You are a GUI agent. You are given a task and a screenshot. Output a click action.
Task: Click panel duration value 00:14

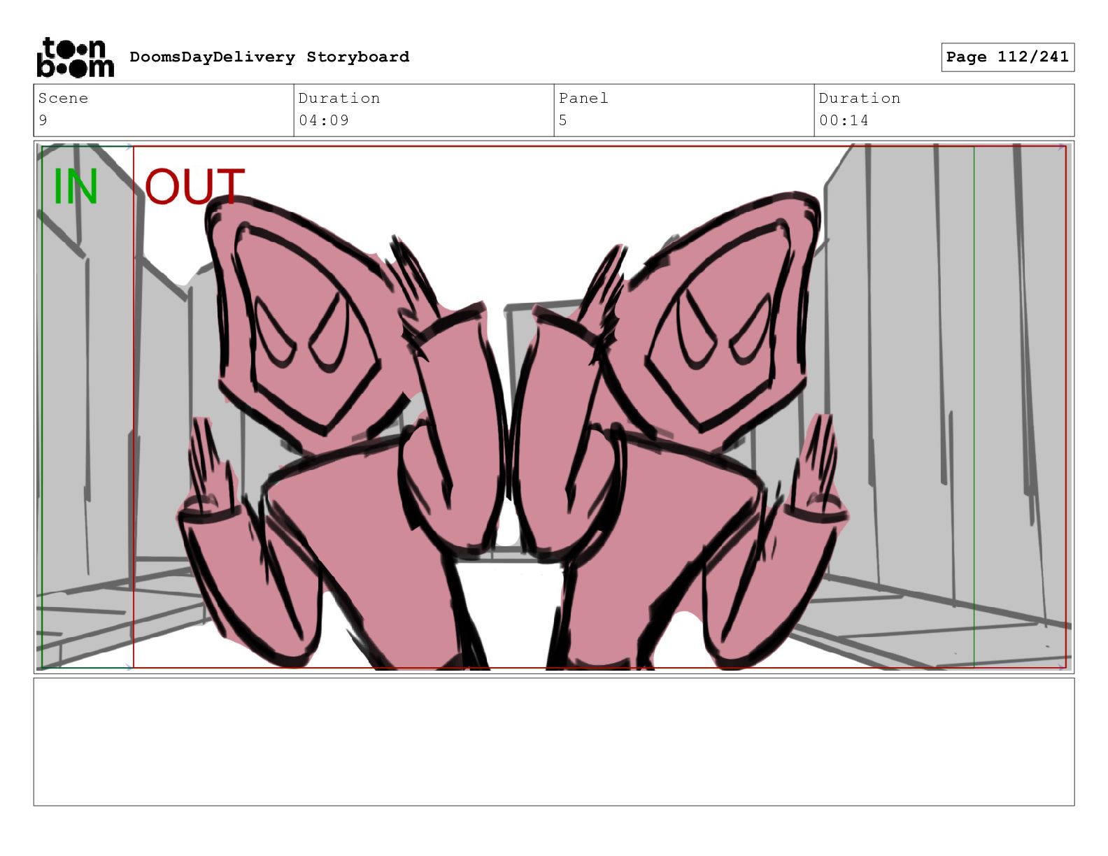pos(844,120)
